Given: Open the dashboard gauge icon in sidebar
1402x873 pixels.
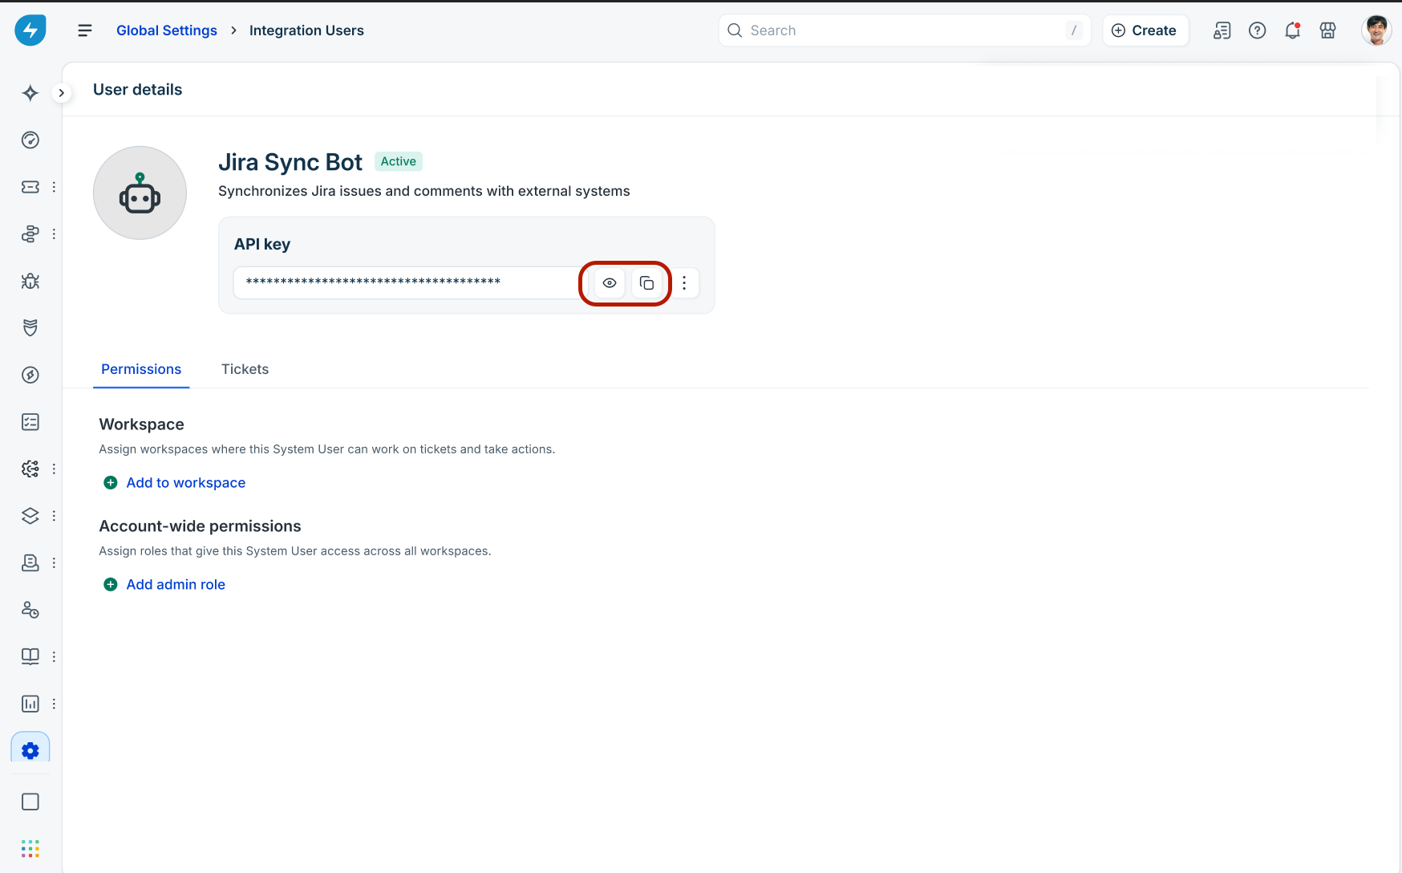Looking at the screenshot, I should point(30,140).
